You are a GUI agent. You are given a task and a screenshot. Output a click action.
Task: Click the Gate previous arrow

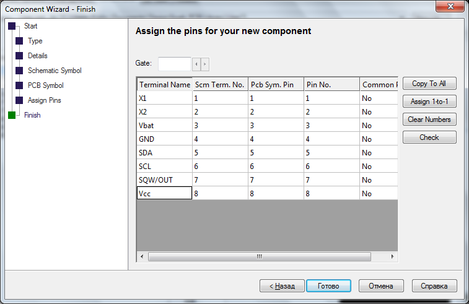pos(196,64)
